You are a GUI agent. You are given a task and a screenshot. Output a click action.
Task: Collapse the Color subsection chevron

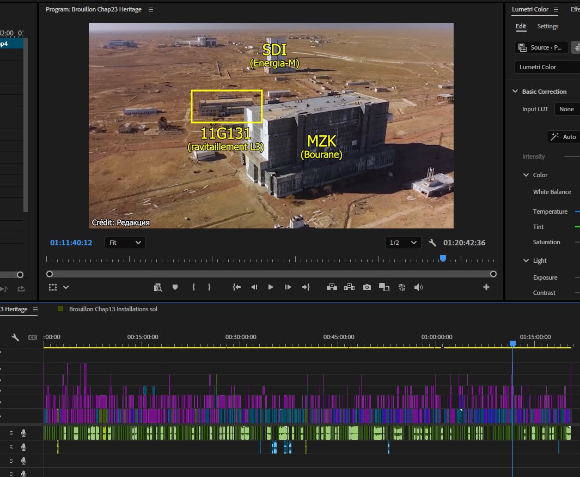click(526, 175)
